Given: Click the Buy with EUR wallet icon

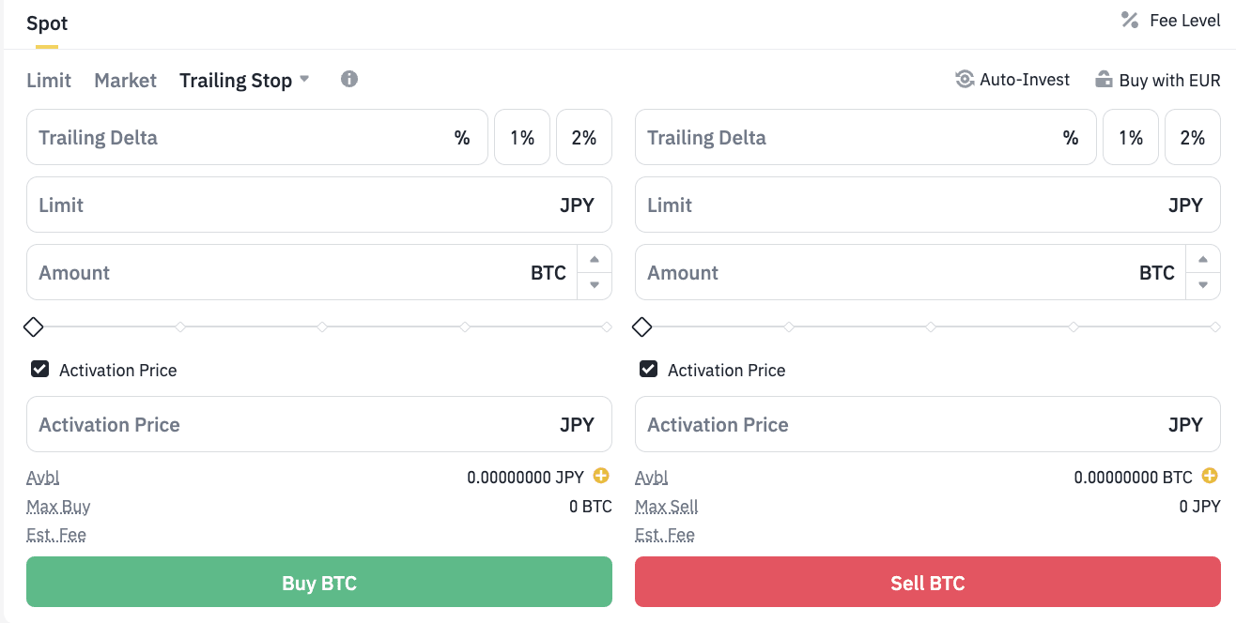Looking at the screenshot, I should coord(1105,80).
